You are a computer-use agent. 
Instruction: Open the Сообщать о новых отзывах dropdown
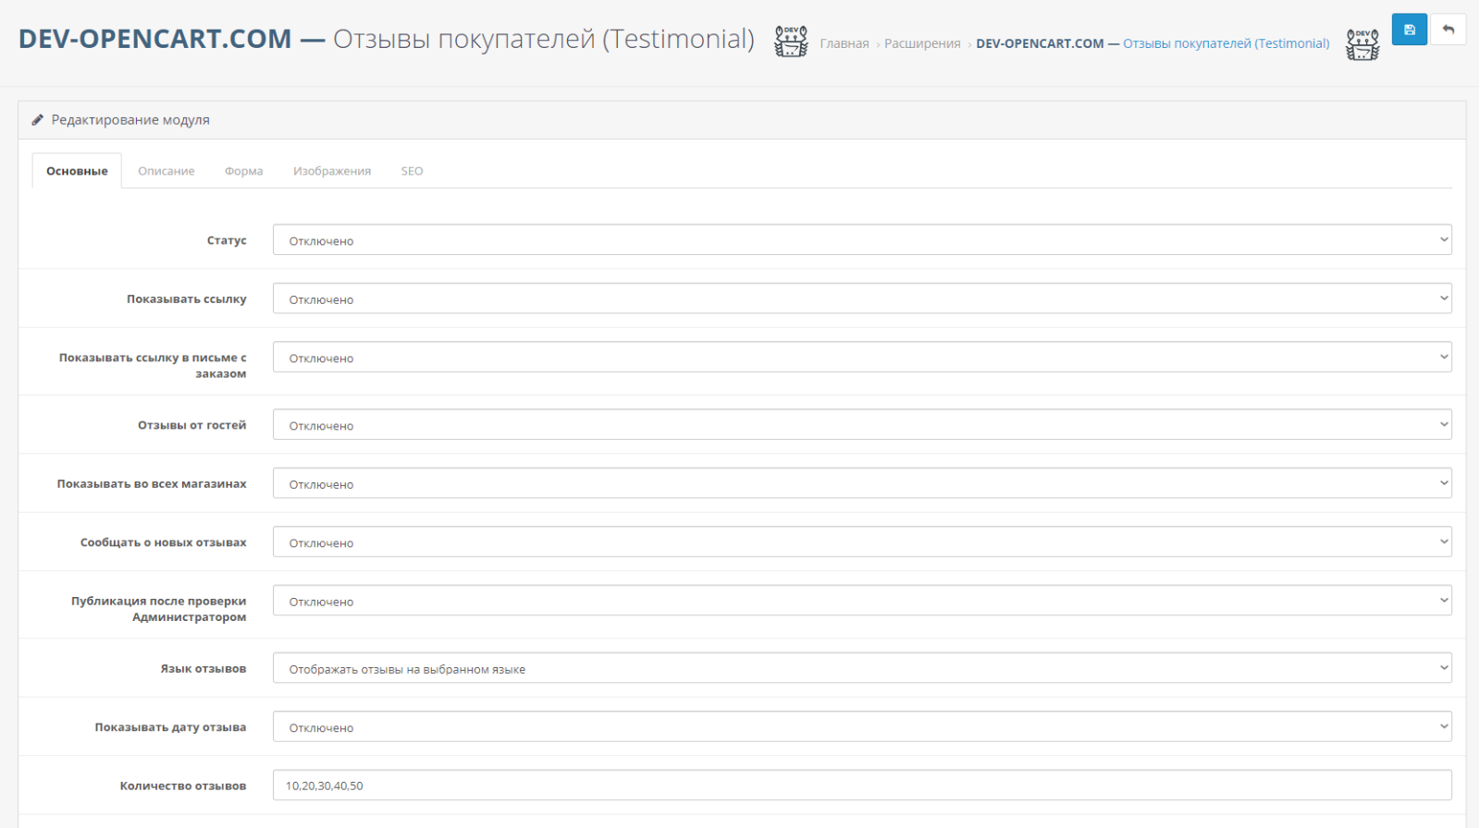(x=862, y=542)
